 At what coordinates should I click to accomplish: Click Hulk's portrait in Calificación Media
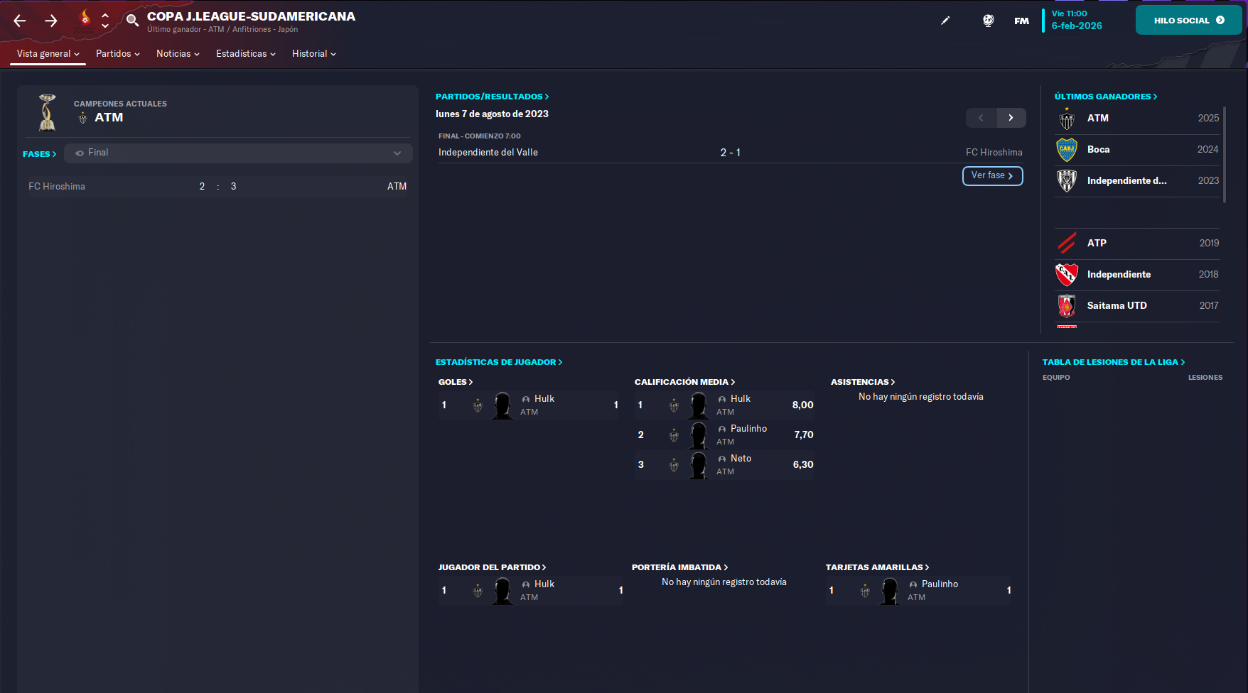click(x=699, y=405)
